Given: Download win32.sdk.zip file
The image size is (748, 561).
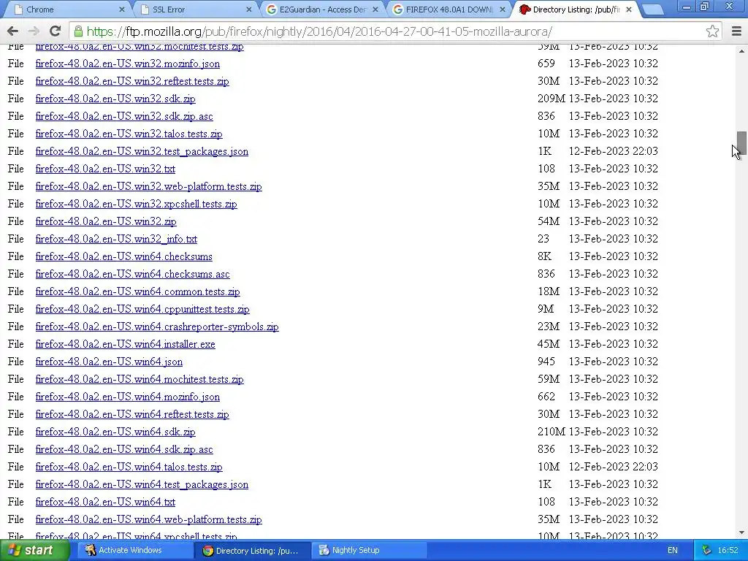Looking at the screenshot, I should pyautogui.click(x=115, y=99).
